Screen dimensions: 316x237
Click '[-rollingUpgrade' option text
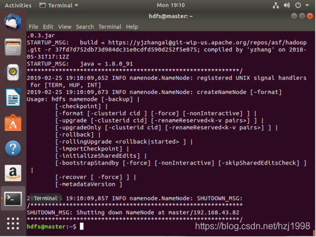click(83, 141)
